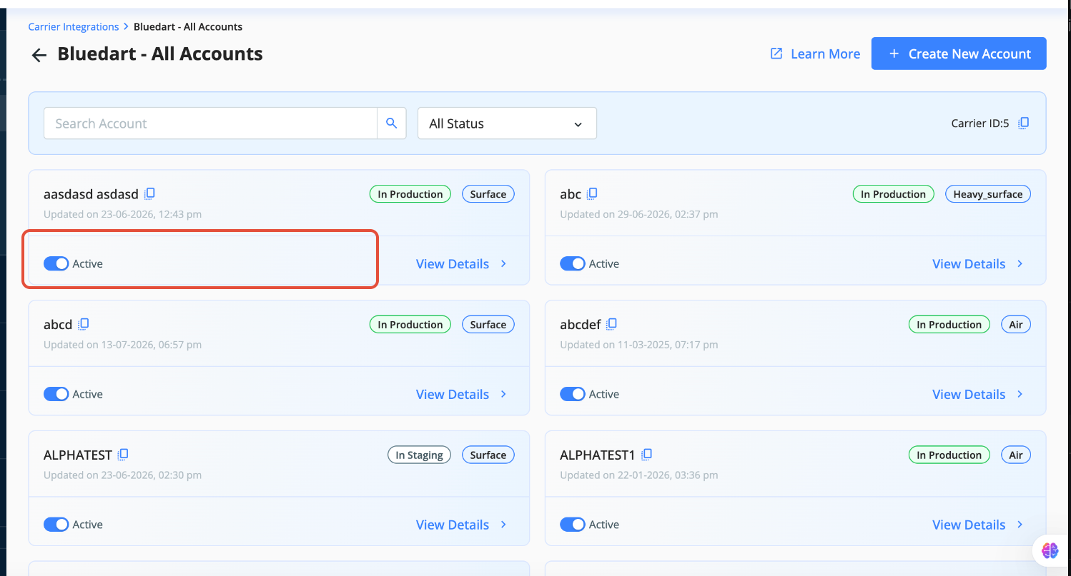1071x576 pixels.
Task: Open View Details for abcdef
Action: pos(978,394)
